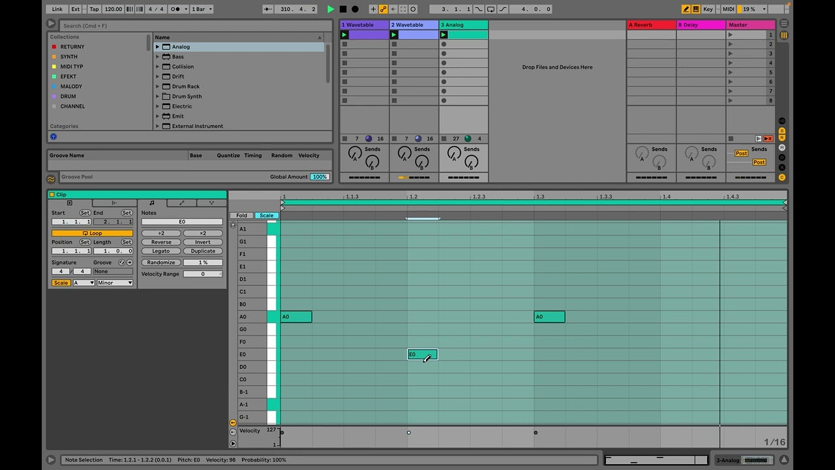This screenshot has width=835, height=470.
Task: Expand the Drum Rack folder
Action: pos(157,86)
